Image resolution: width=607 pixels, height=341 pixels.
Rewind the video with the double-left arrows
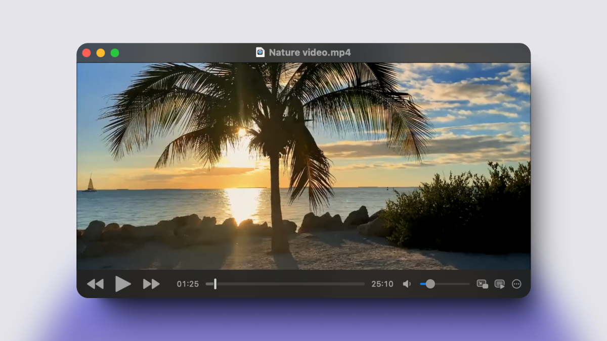[x=95, y=284]
